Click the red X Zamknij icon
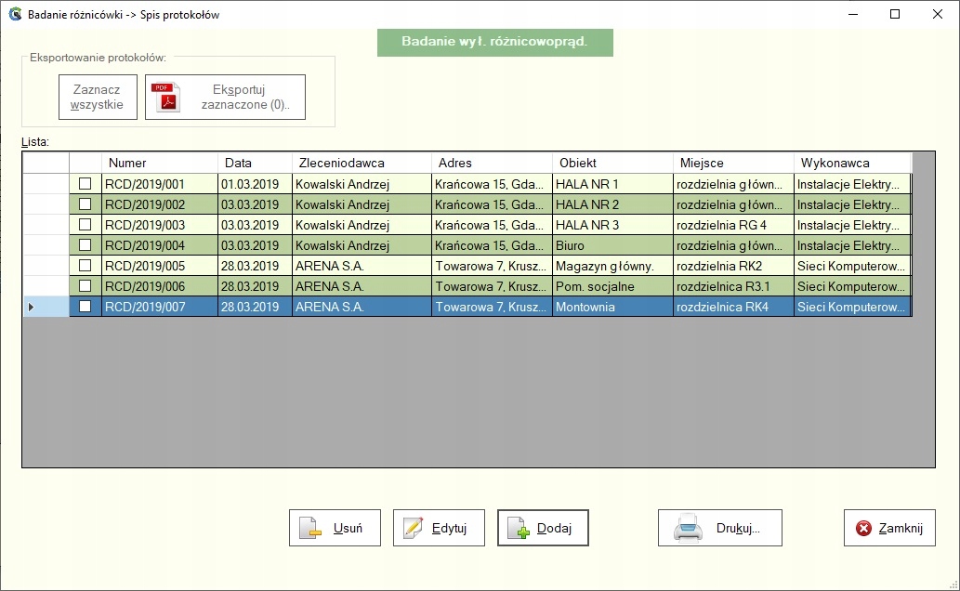Viewport: 960px width, 591px height. pos(863,529)
